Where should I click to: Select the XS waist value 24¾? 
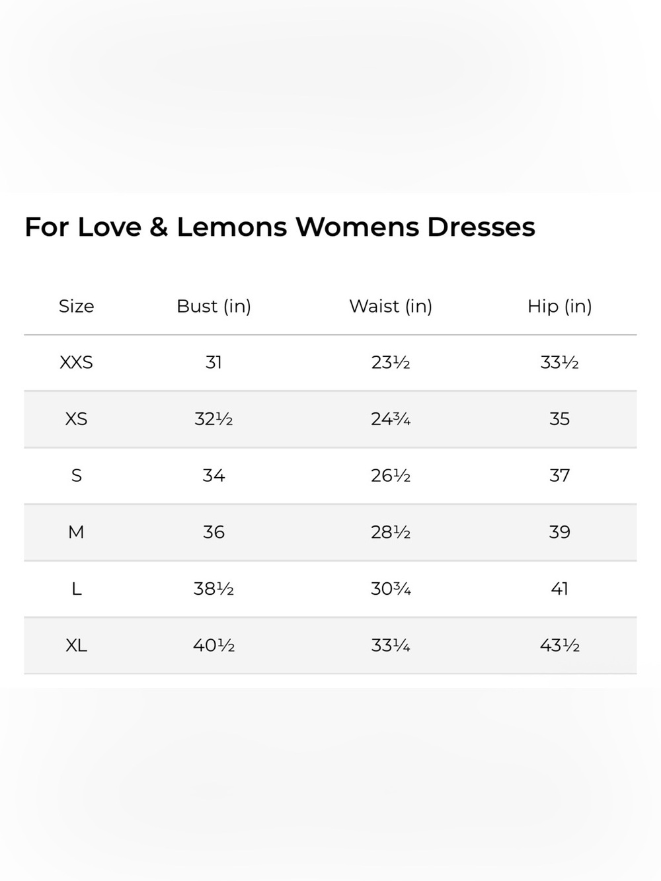391,419
